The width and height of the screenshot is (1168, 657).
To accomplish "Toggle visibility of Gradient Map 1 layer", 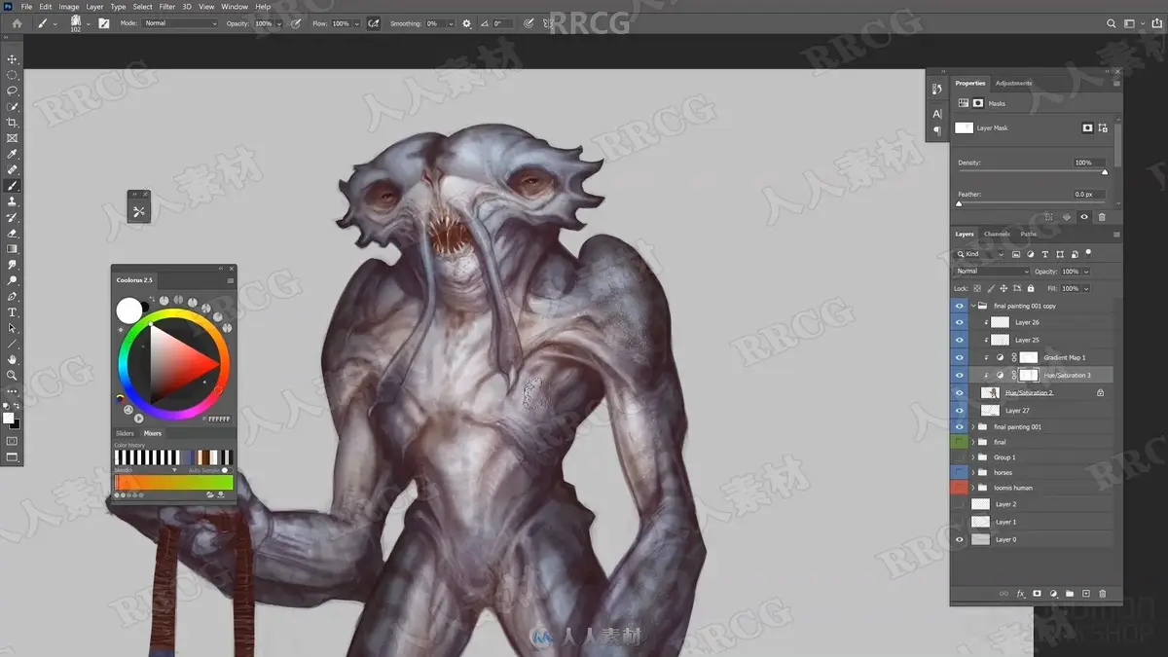I will tap(960, 357).
